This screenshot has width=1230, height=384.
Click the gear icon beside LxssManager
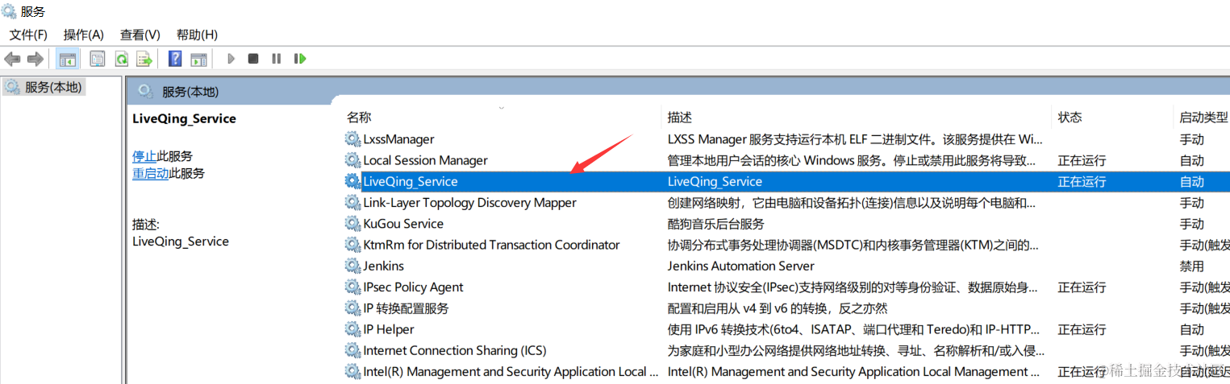(x=352, y=139)
